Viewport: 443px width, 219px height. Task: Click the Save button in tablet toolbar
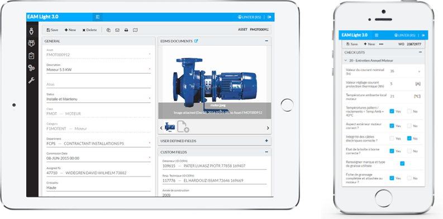pyautogui.click(x=53, y=30)
